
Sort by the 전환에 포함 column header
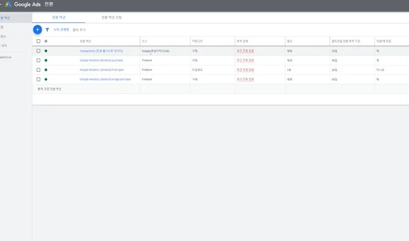click(x=384, y=41)
